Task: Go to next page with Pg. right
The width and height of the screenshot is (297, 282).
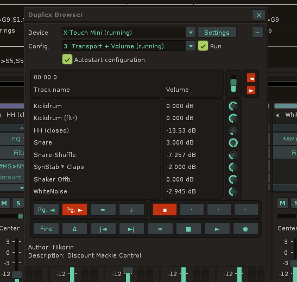Action: point(74,210)
